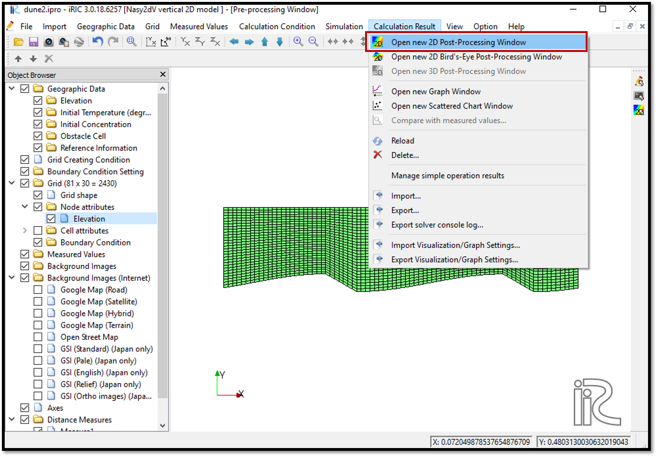This screenshot has height=457, width=657.
Task: Focus the Pre-processing window pencil icon
Action: [x=639, y=81]
